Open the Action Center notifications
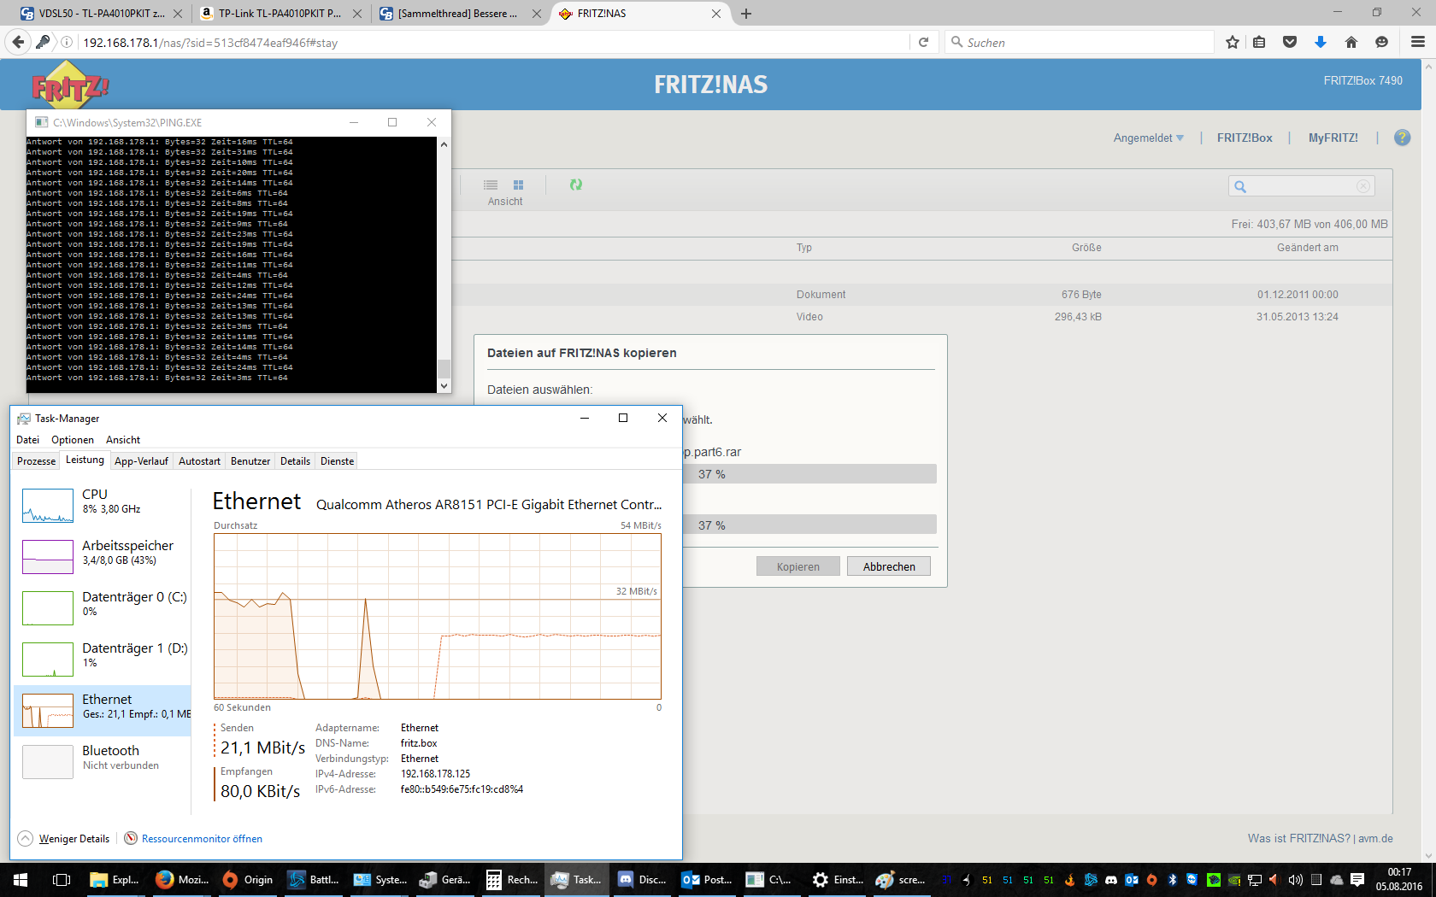The image size is (1436, 897). click(x=1357, y=879)
